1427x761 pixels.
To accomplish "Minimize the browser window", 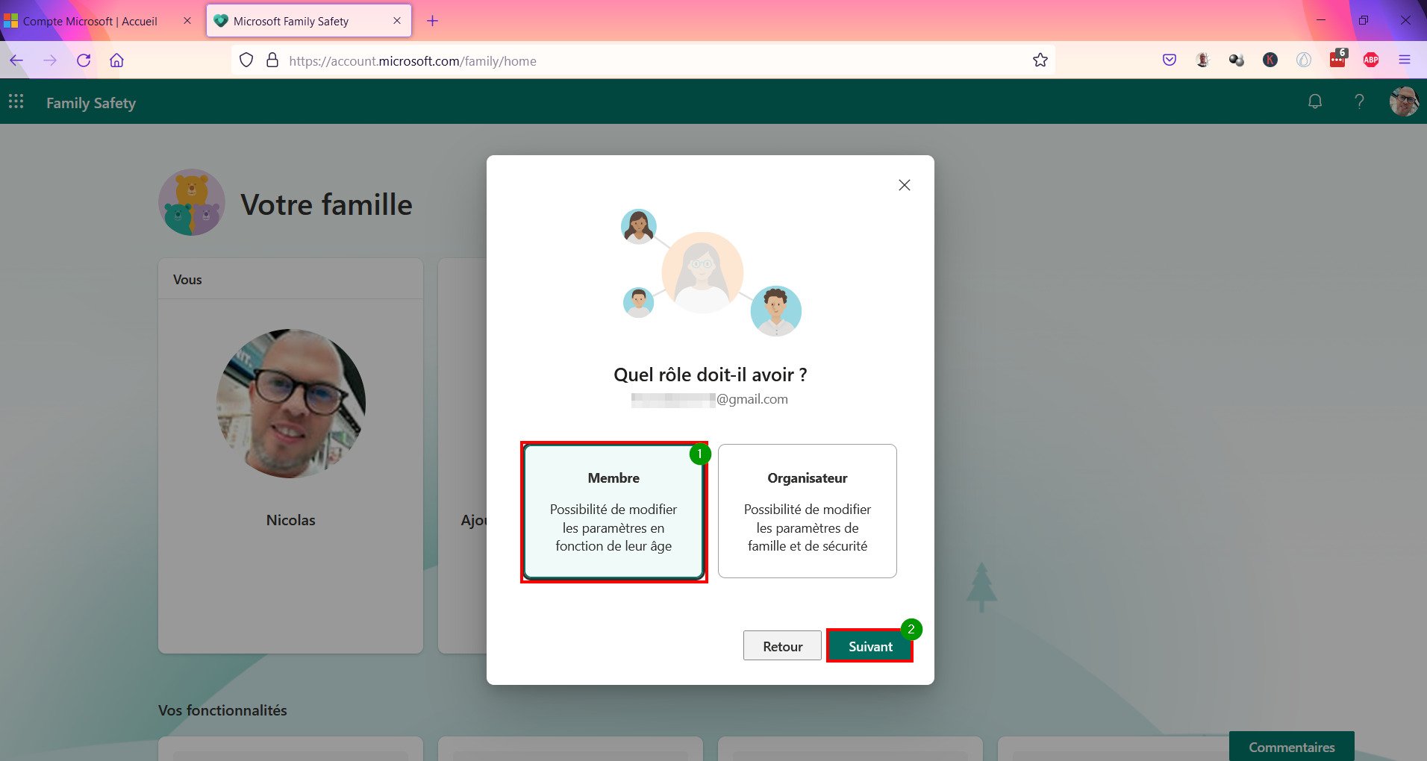I will coord(1321,20).
